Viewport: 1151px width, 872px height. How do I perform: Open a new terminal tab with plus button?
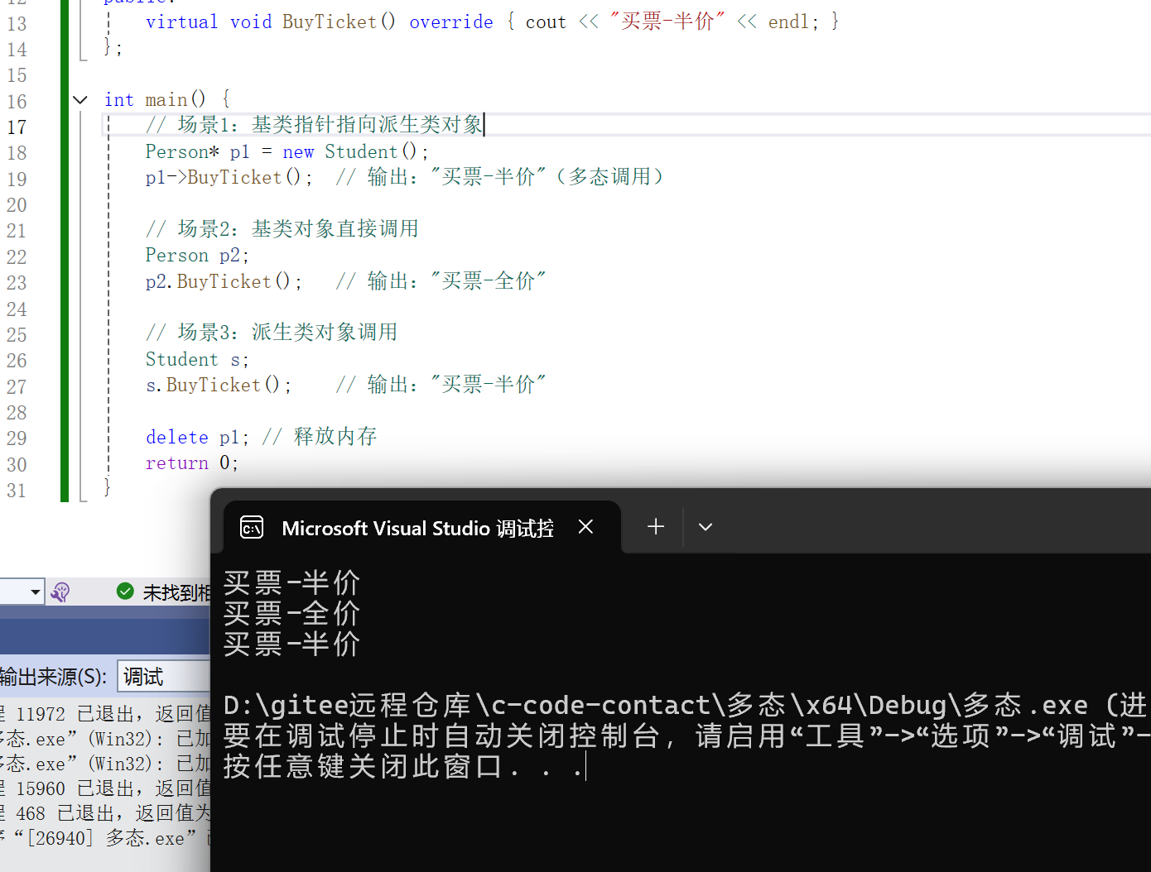click(656, 527)
